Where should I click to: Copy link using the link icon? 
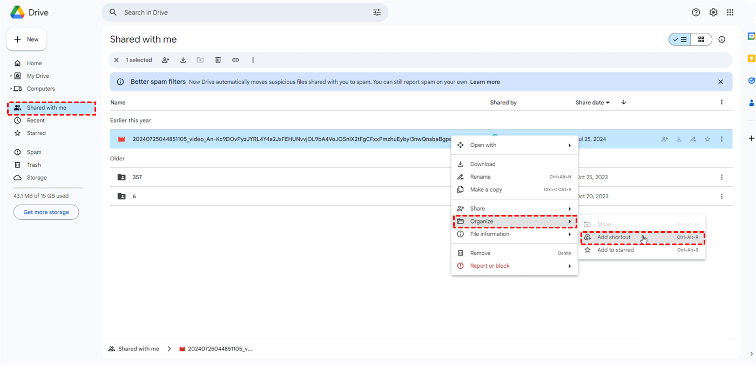pos(235,60)
